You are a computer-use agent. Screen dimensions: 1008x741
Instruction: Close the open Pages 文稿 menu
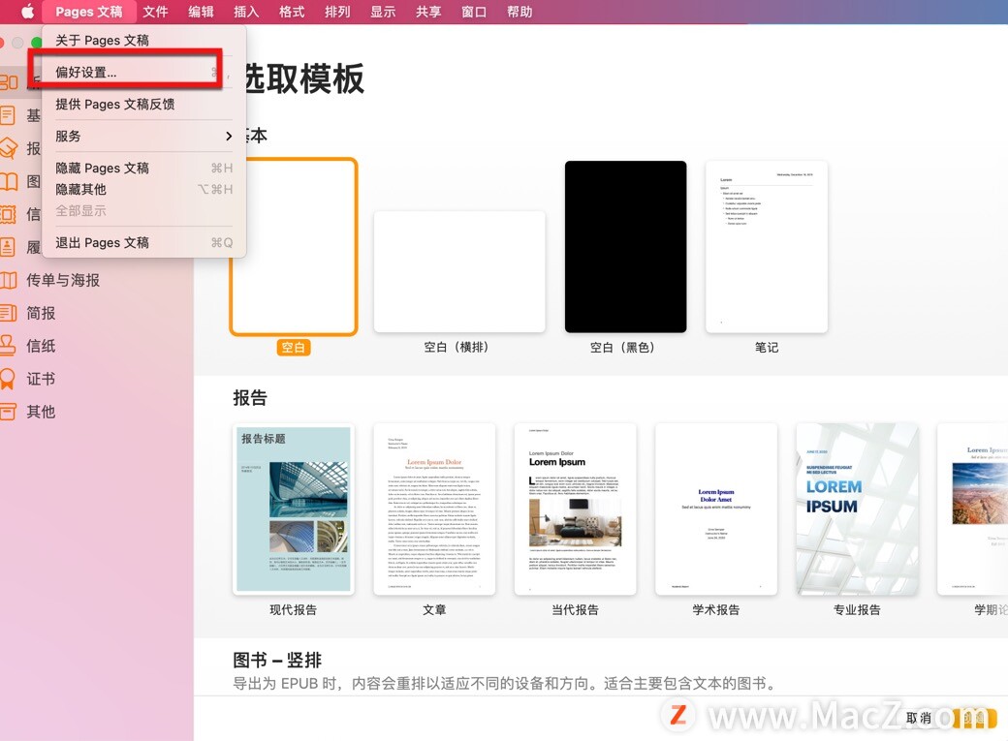coord(89,12)
